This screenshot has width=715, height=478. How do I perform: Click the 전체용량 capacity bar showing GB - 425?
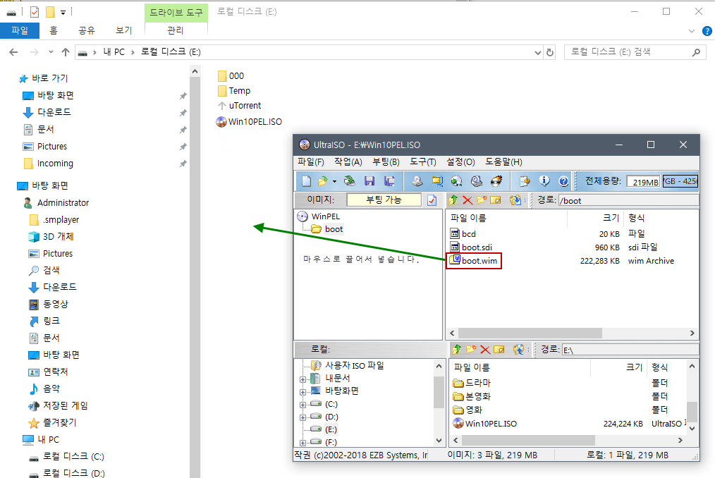coord(680,181)
